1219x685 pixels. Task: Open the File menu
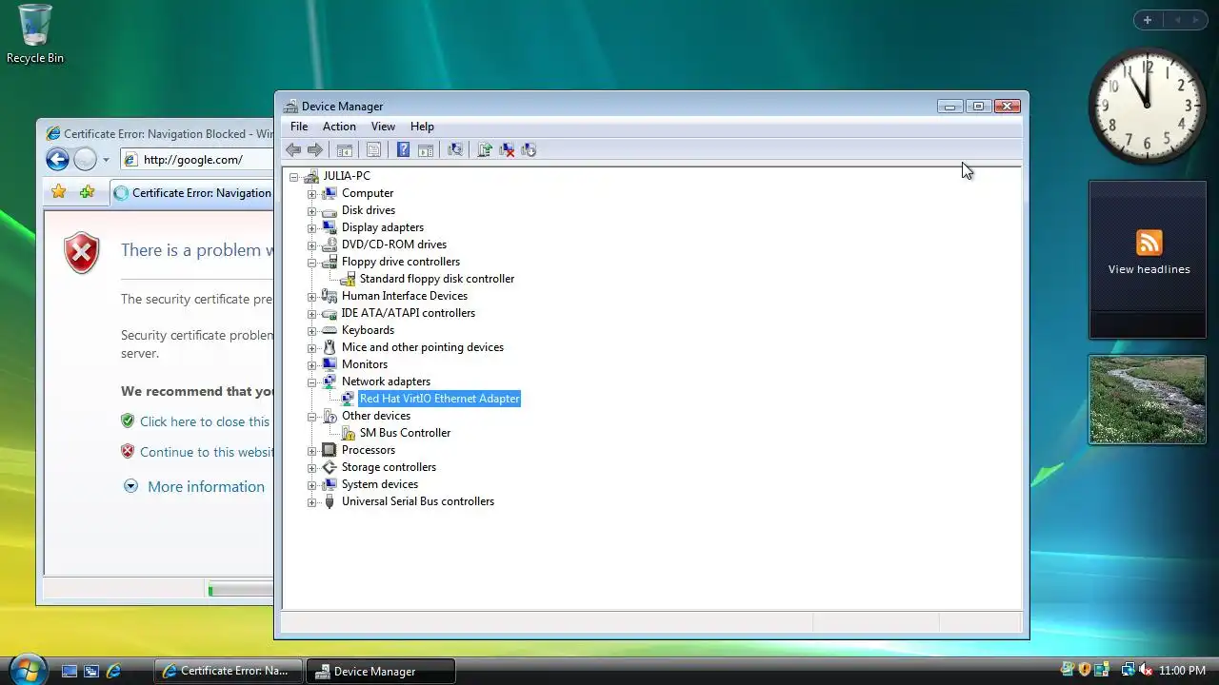tap(299, 127)
